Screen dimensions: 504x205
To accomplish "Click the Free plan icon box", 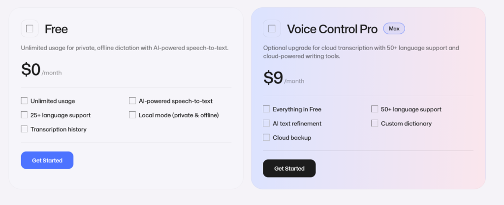I will coord(30,28).
